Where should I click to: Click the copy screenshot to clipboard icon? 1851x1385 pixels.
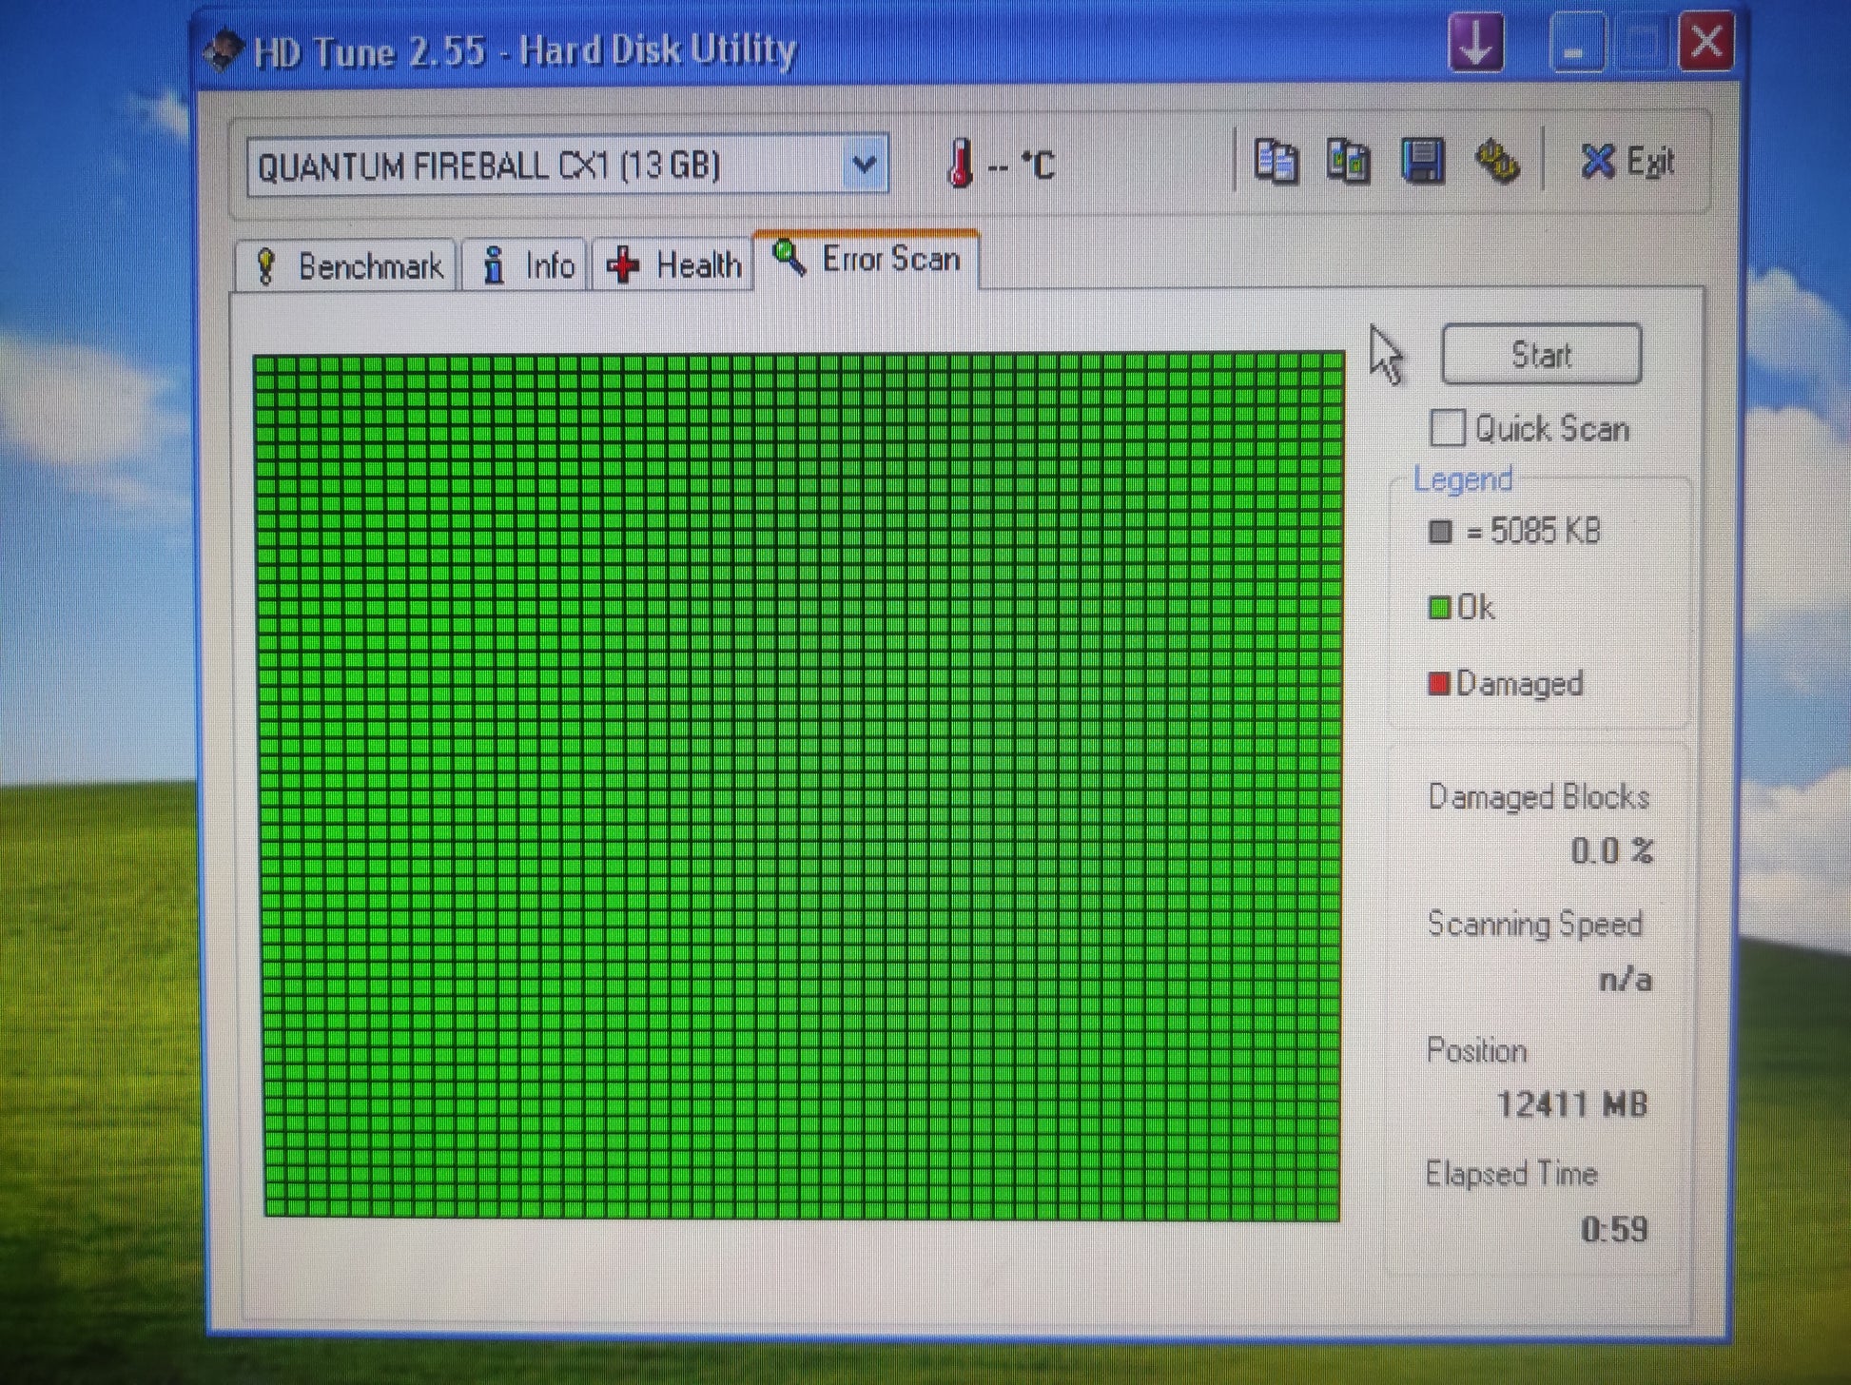point(1348,162)
